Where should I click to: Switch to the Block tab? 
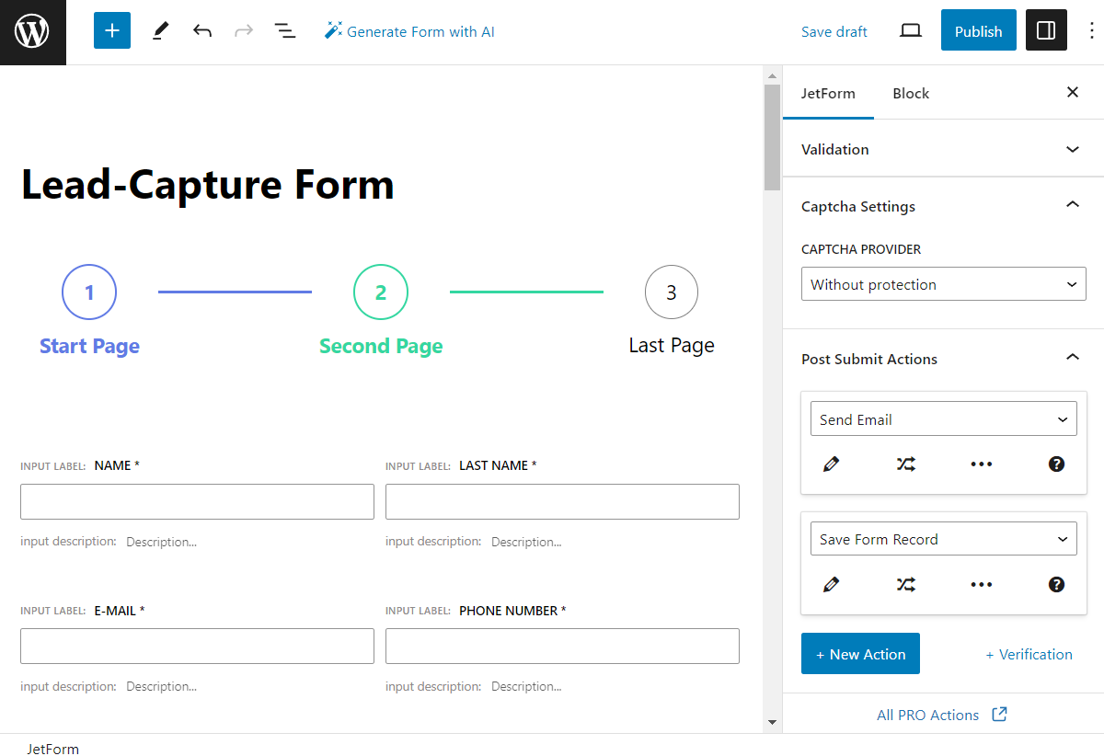coord(910,93)
